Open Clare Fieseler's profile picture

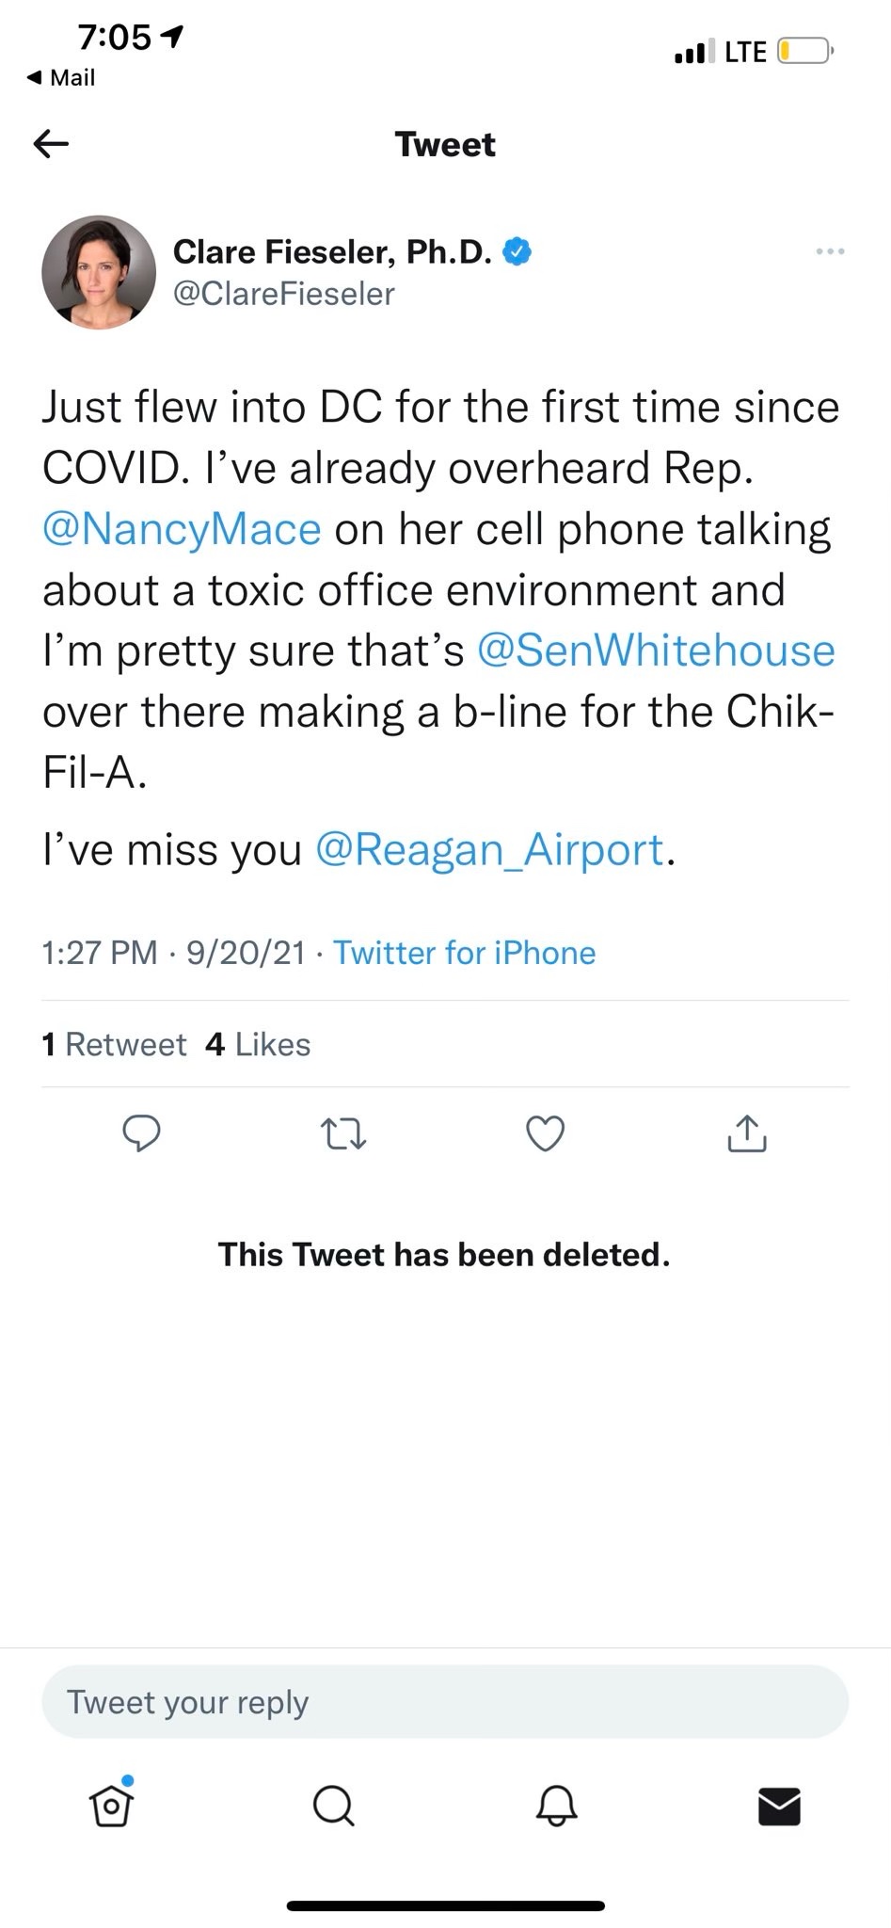point(99,273)
